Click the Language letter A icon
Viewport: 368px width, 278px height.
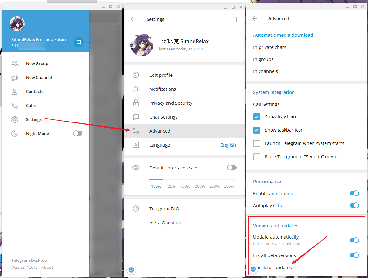click(136, 145)
